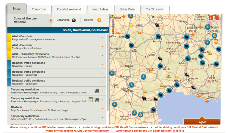Click traffic jam marker at Valence
227x133 pixels.
(x=188, y=59)
